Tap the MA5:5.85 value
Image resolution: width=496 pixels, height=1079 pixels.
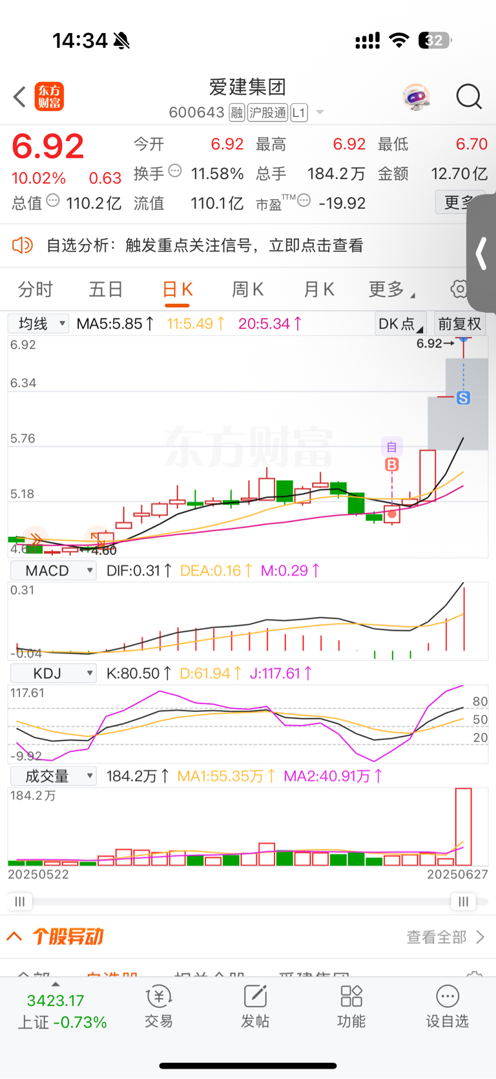click(x=115, y=324)
